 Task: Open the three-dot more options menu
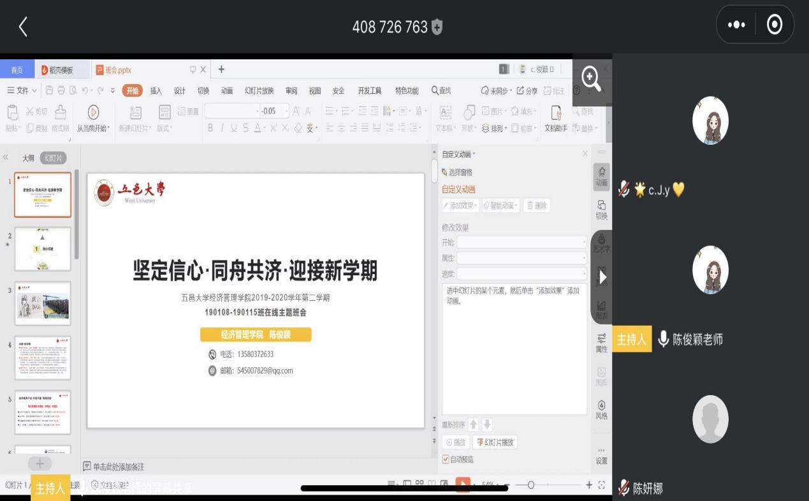click(736, 25)
